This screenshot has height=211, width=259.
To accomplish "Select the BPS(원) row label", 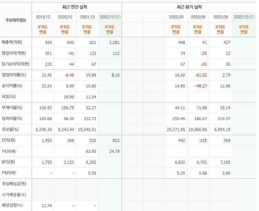I will click(x=8, y=162).
